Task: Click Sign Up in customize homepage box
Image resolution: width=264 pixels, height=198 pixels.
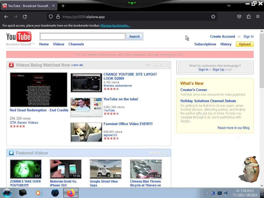Action: (x=218, y=70)
